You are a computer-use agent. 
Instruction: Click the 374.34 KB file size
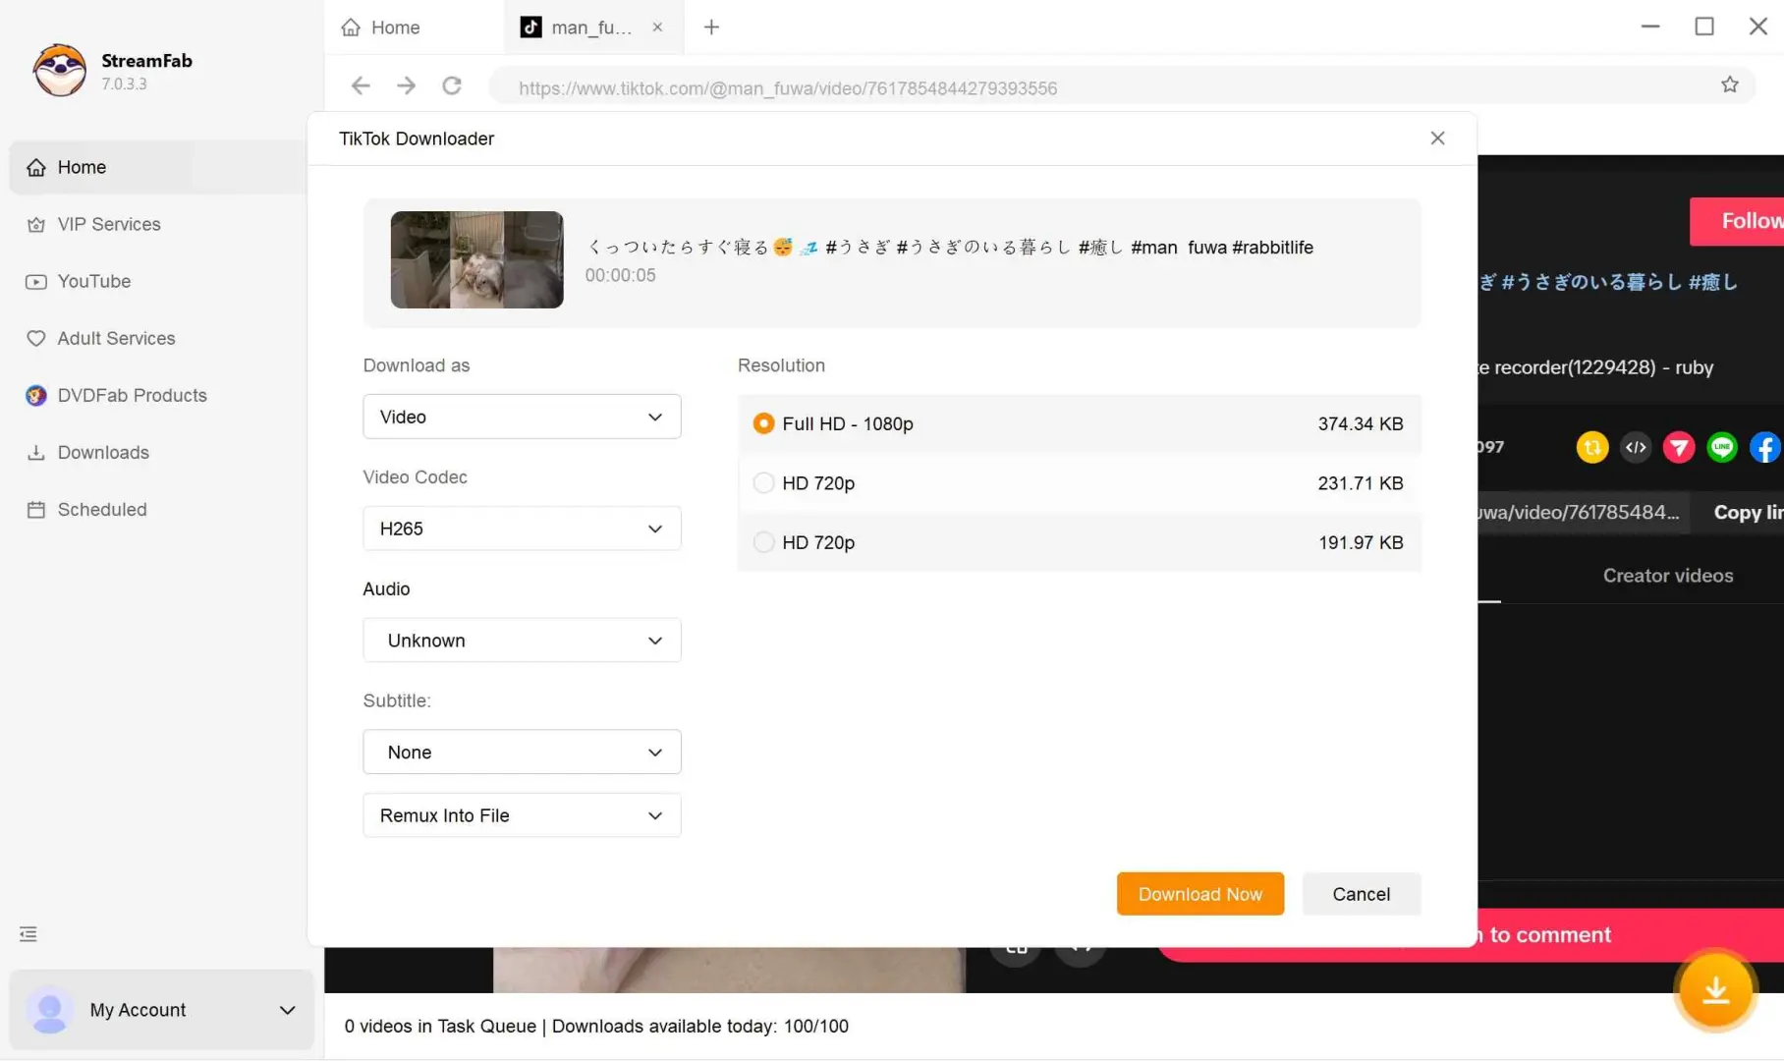1361,423
